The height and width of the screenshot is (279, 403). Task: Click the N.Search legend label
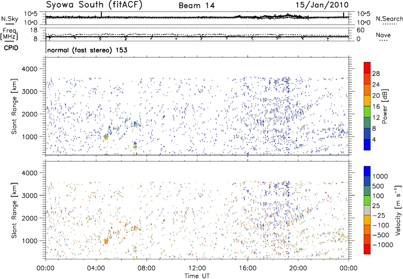[x=389, y=19]
